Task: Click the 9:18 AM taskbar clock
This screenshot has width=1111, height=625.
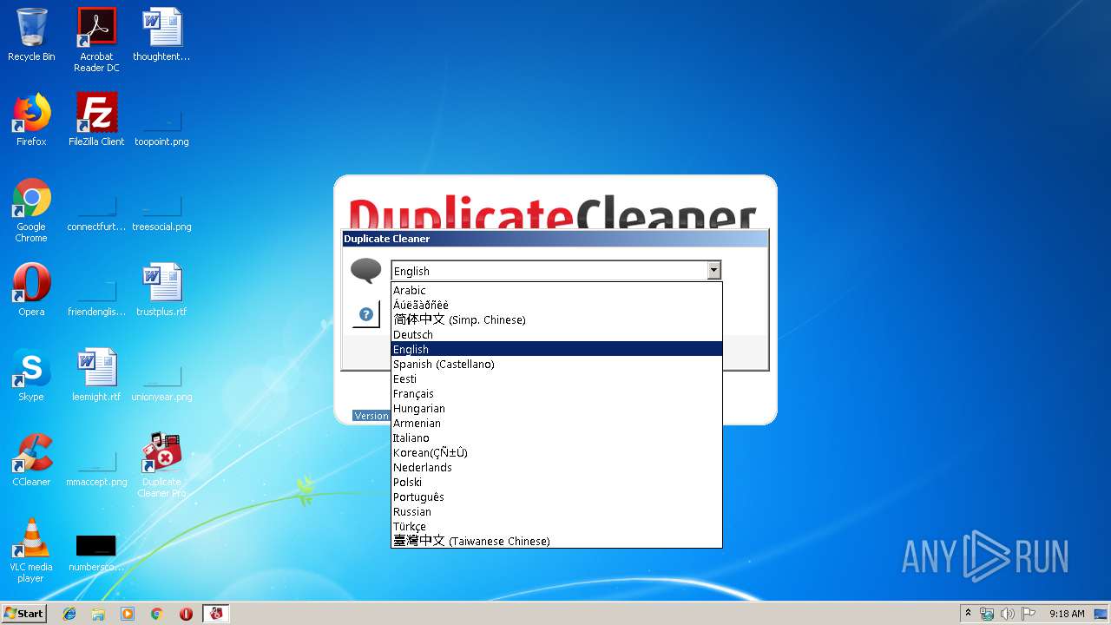Action: tap(1067, 614)
